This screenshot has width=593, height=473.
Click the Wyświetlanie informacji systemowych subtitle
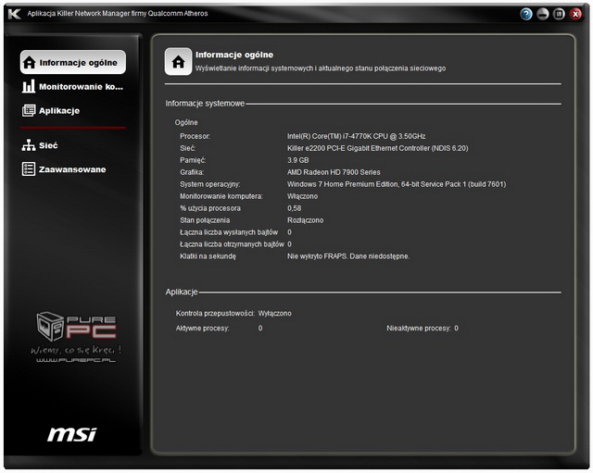point(321,68)
